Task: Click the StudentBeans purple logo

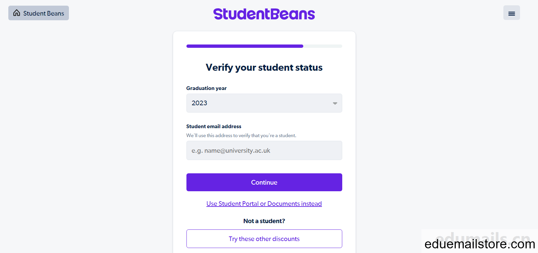Action: pos(264,14)
